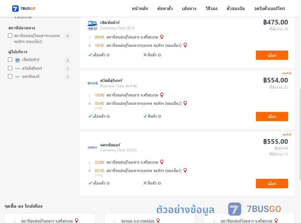Show คืนตั๋ว info on ฿554 trip
The height and width of the screenshot is (223, 301).
click(159, 117)
